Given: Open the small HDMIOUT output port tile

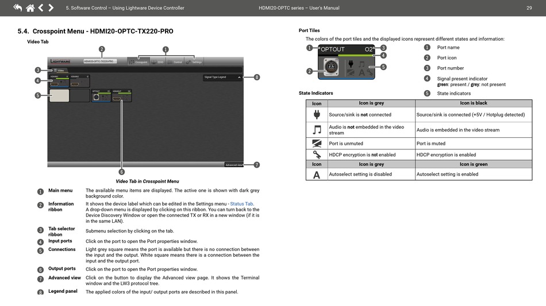Looking at the screenshot, I should point(121,96).
